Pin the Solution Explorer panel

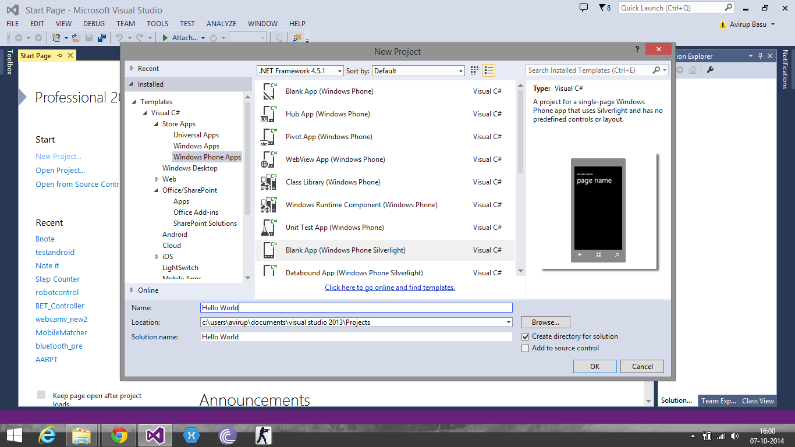click(759, 56)
